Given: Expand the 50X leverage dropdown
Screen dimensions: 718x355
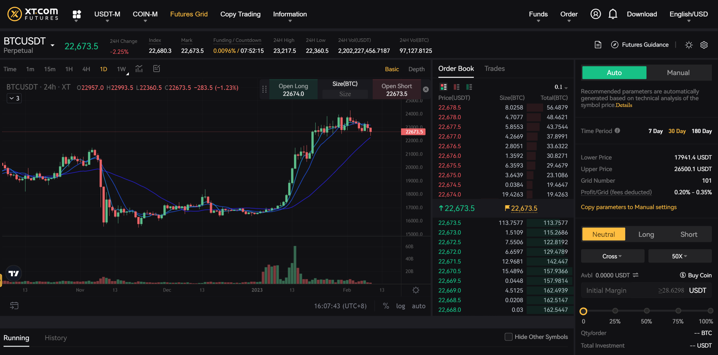Looking at the screenshot, I should point(679,256).
